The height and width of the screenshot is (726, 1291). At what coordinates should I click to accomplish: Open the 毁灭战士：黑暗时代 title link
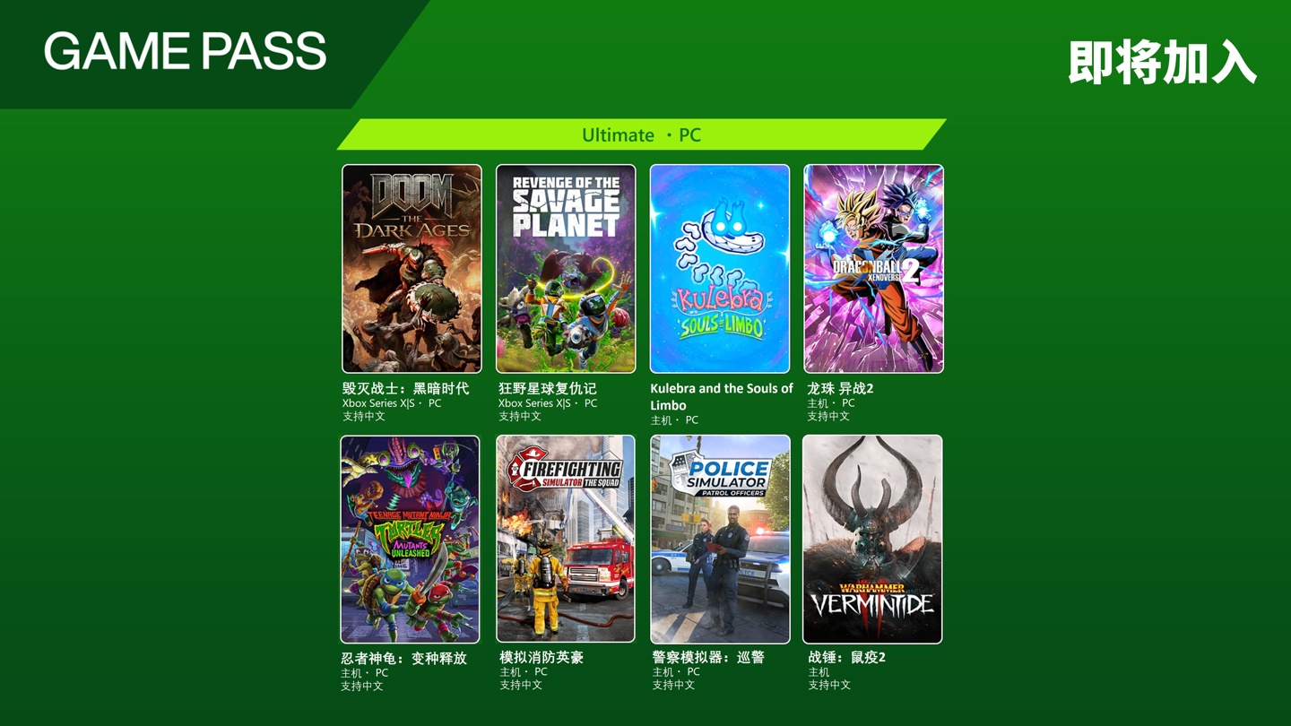pos(405,388)
